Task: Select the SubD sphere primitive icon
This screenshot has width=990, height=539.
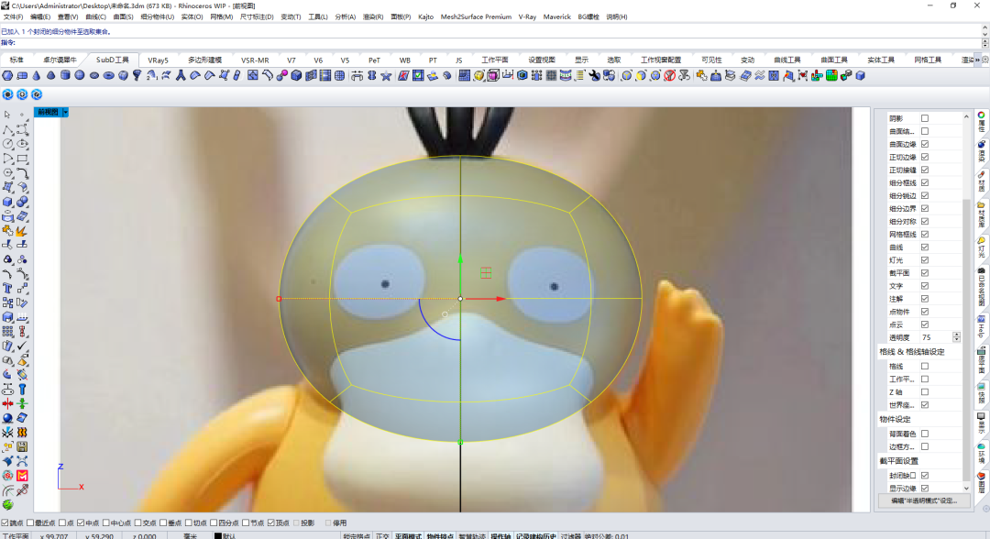Action: coord(80,76)
